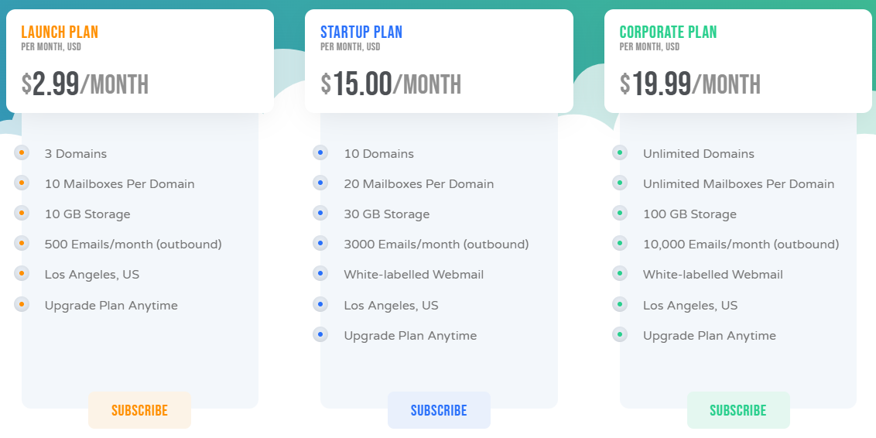Click the orange bullet beside 10 GB Storage
This screenshot has width=876, height=438.
pos(22,213)
